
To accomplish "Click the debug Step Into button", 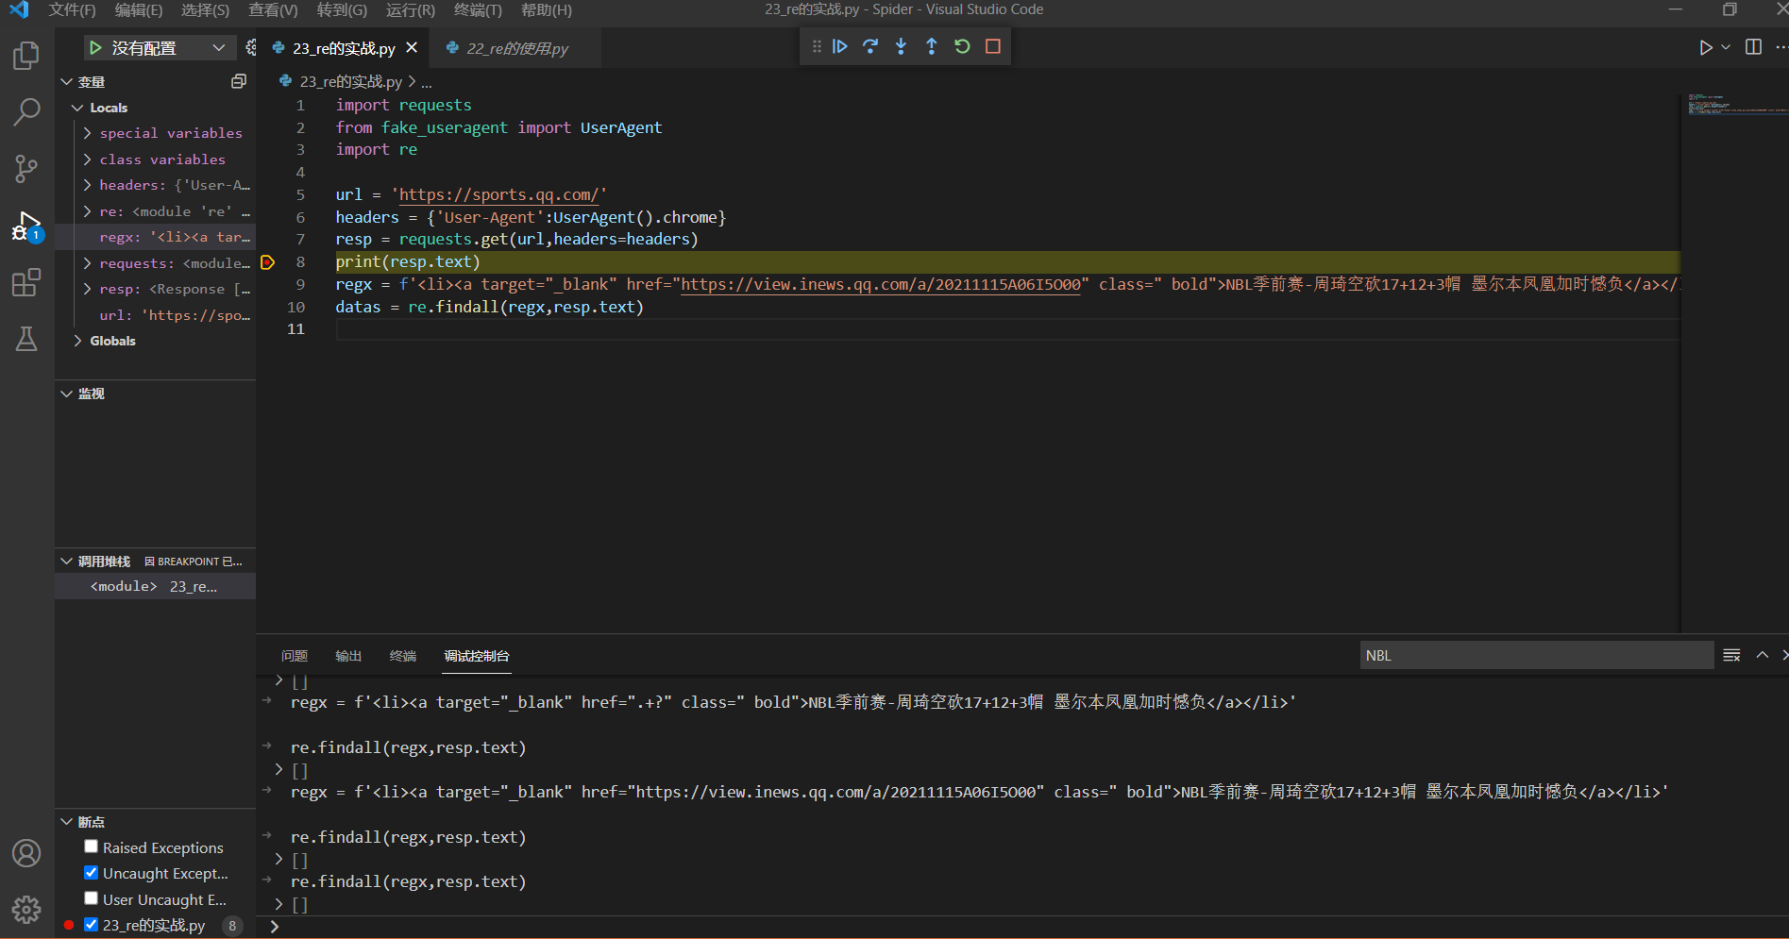I will pos(901,46).
